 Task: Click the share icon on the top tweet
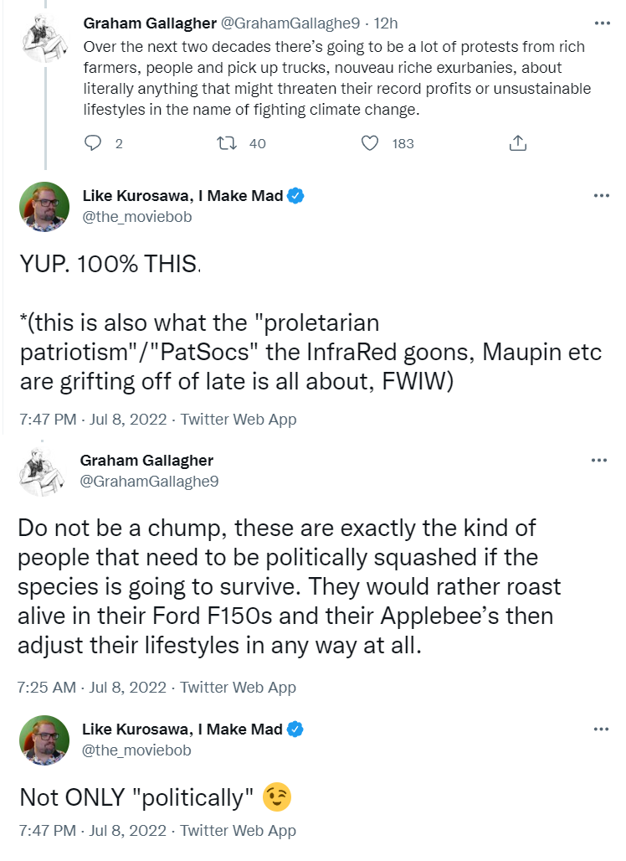pyautogui.click(x=518, y=143)
